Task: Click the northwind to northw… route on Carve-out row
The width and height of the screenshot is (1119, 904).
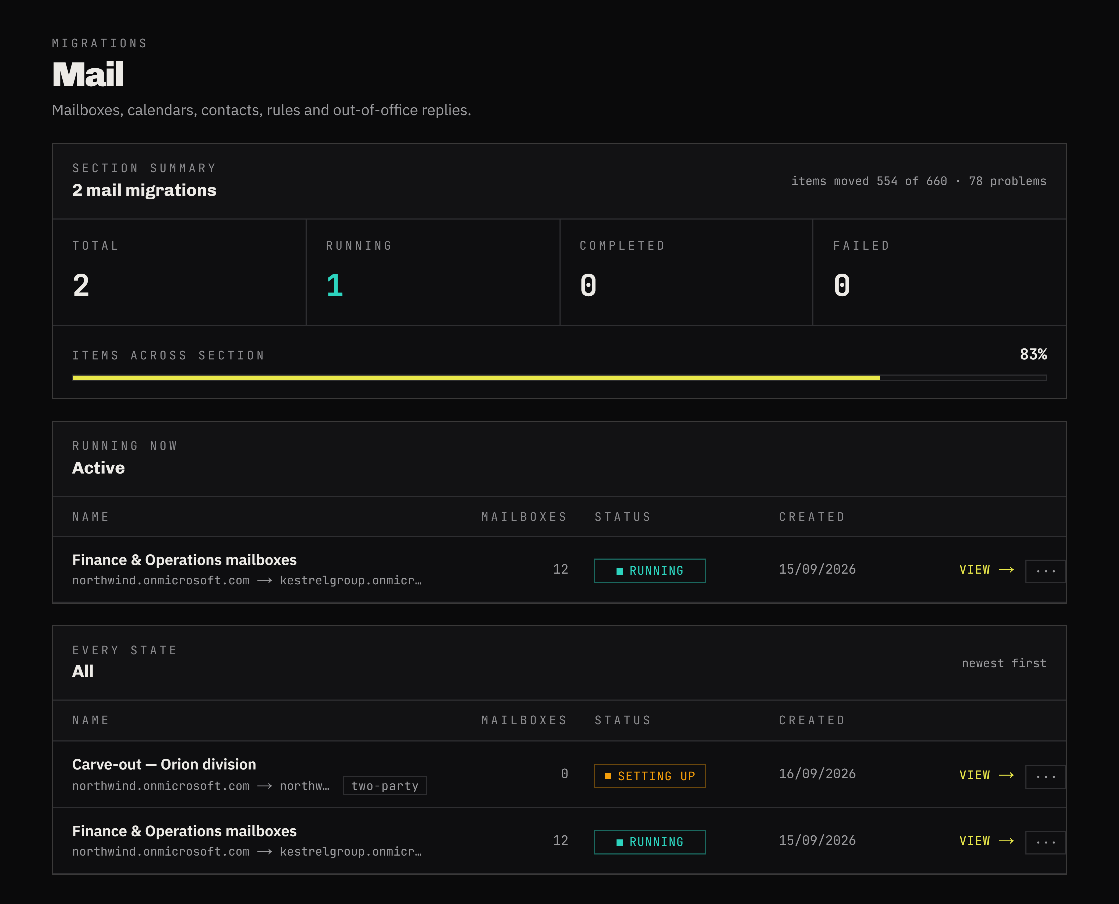Action: coord(200,786)
